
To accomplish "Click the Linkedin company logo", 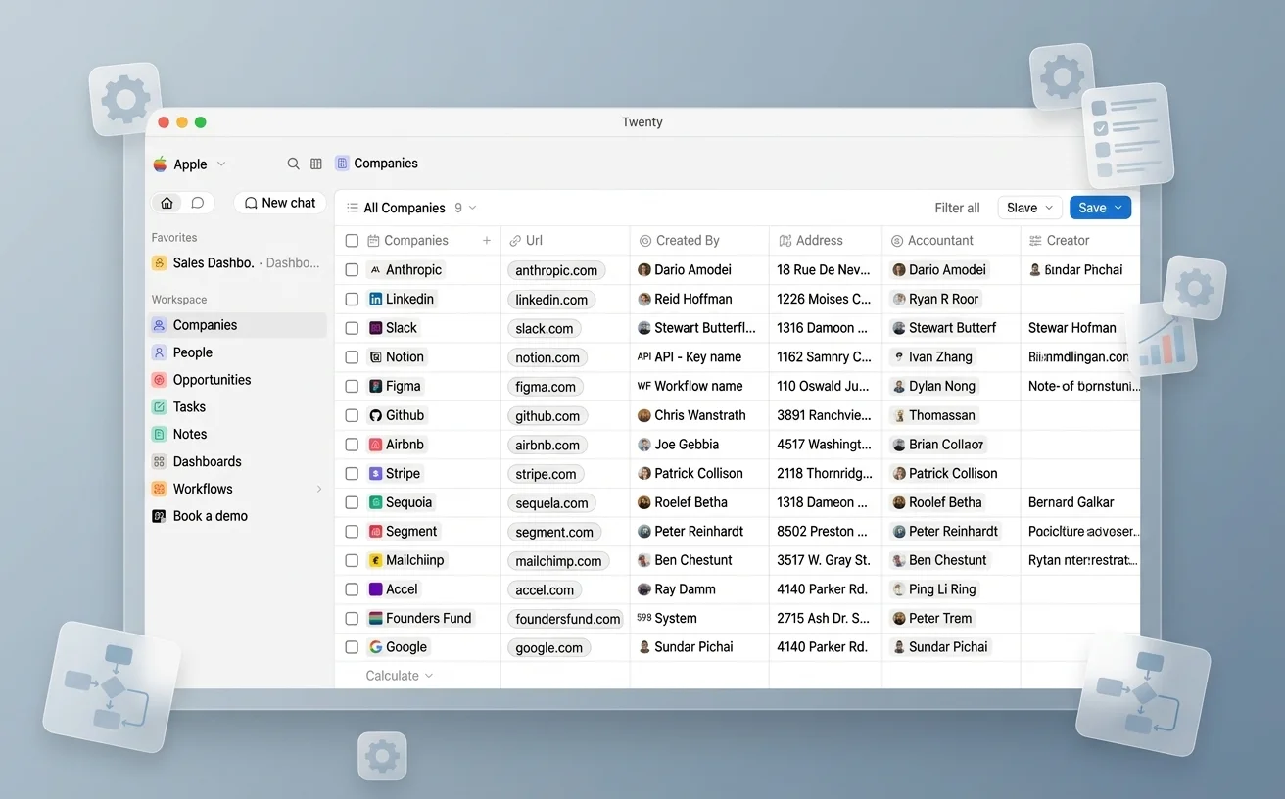I will 375,299.
